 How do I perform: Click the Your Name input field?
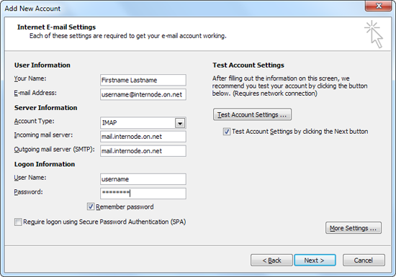pyautogui.click(x=143, y=80)
